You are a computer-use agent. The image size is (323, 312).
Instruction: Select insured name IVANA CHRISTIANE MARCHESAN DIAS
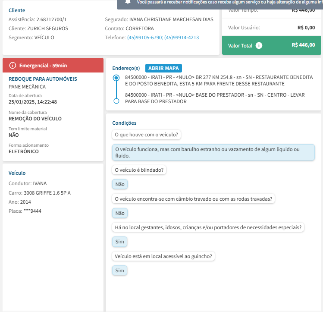pos(171,19)
